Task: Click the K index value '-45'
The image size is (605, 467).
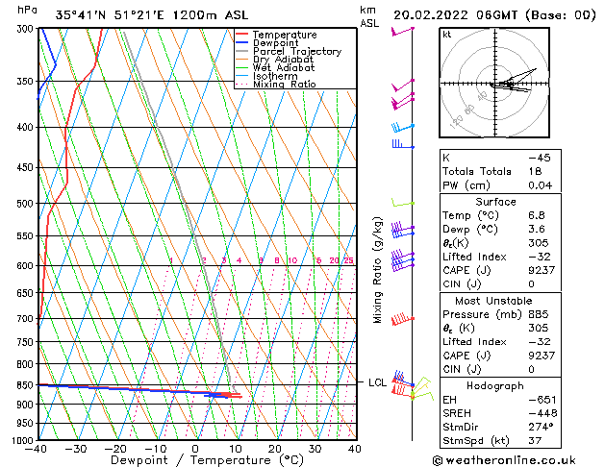Action: [540, 158]
